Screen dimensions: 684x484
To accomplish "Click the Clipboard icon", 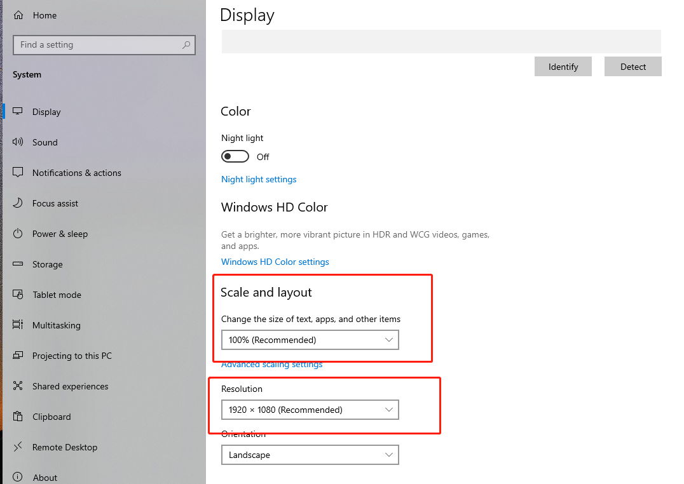I will point(18,417).
